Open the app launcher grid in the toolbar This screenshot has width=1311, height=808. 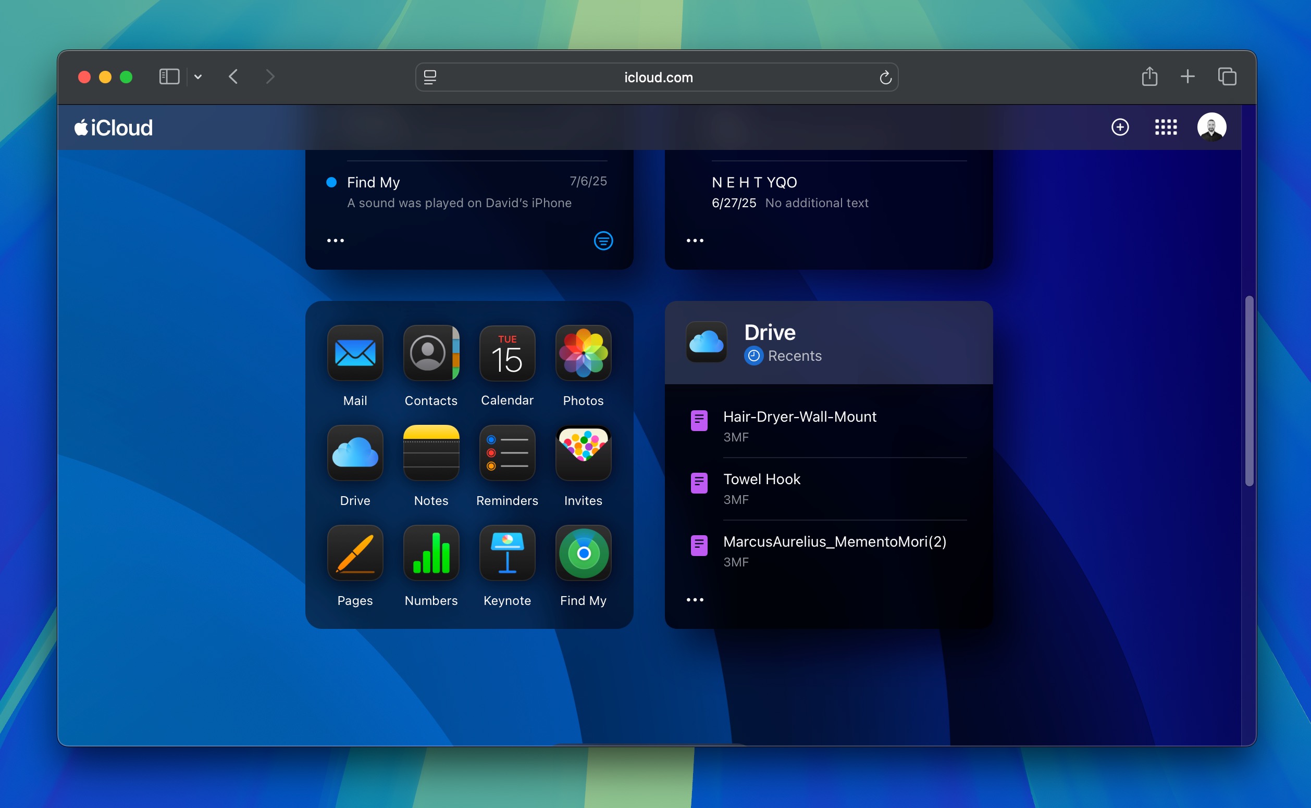[x=1166, y=127]
